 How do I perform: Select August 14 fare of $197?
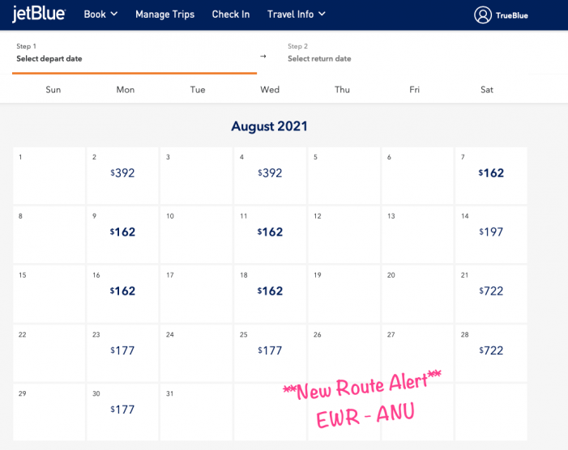pyautogui.click(x=490, y=231)
